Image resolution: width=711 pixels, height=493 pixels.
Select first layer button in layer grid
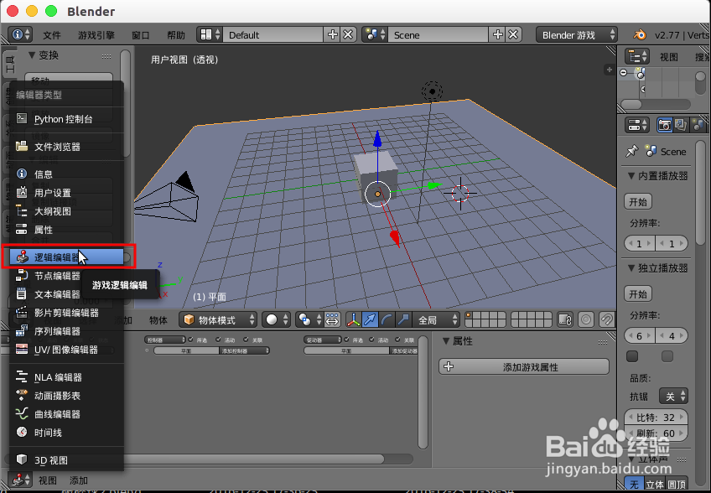point(469,315)
